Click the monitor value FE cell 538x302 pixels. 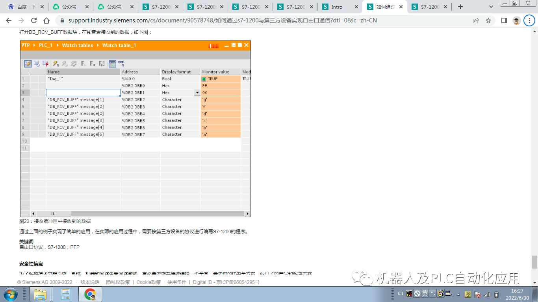pyautogui.click(x=221, y=86)
